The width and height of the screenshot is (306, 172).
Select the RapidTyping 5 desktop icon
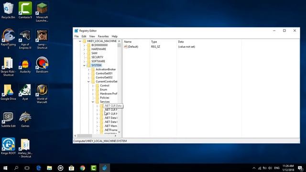coord(8,39)
